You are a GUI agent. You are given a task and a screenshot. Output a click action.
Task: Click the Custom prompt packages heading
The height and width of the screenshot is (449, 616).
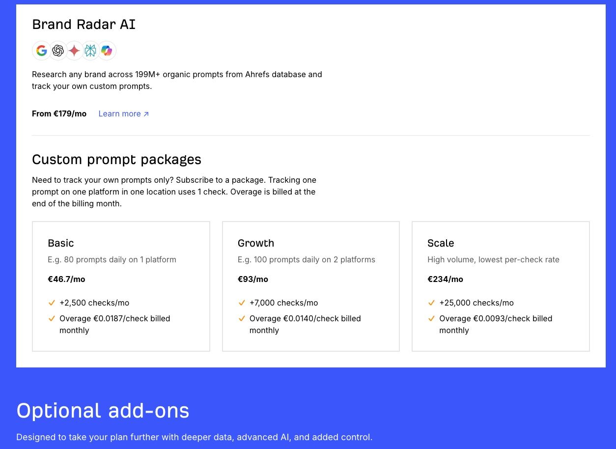click(x=116, y=159)
